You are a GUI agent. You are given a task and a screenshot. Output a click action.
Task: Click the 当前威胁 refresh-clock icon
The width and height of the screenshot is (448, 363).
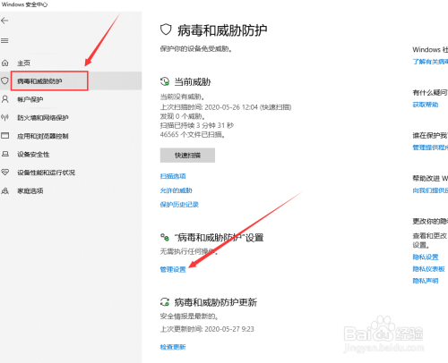click(x=165, y=81)
